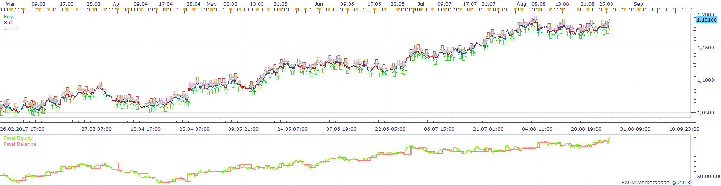Click the sell arrow above the 27.03 price peak
The height and width of the screenshot is (186, 721).
point(100,84)
